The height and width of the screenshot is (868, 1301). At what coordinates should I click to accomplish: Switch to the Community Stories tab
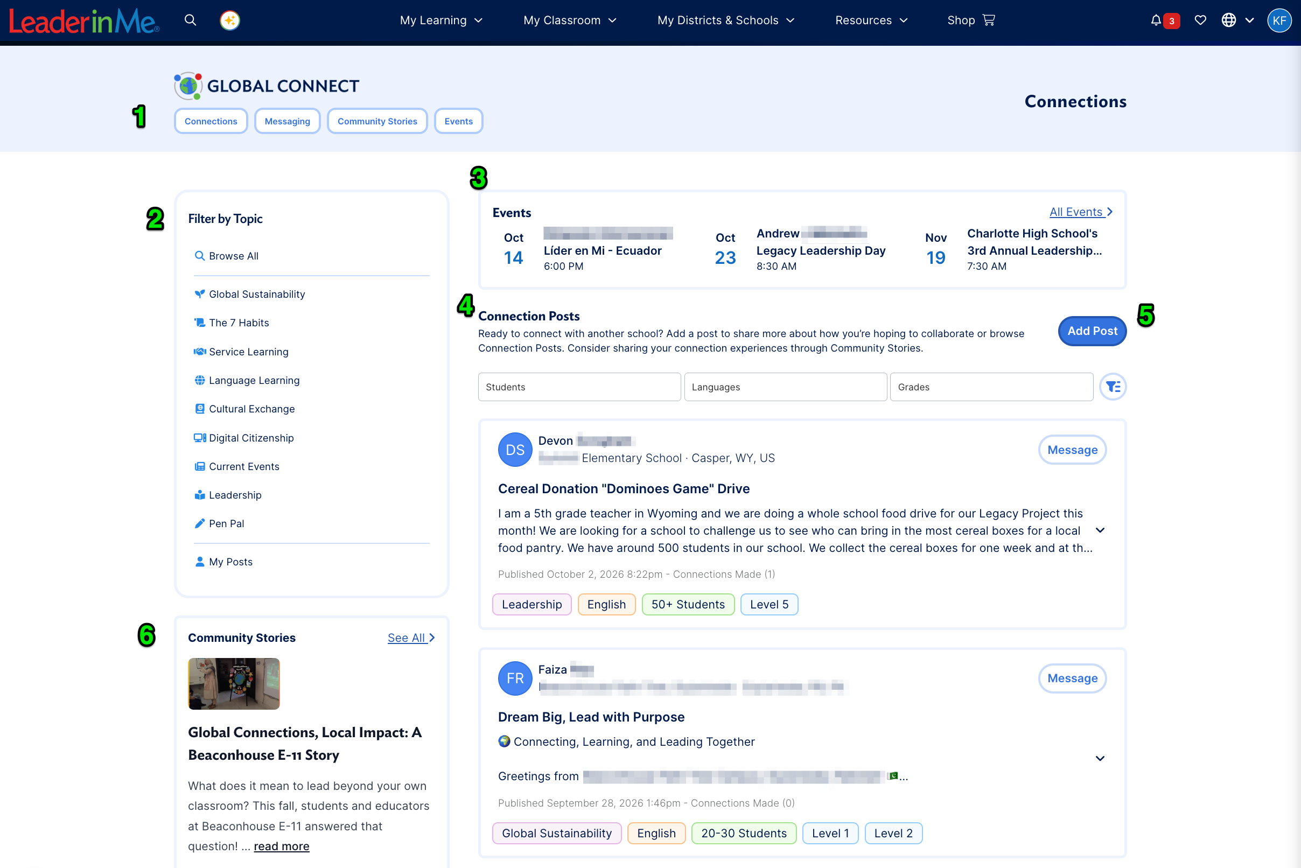377,121
